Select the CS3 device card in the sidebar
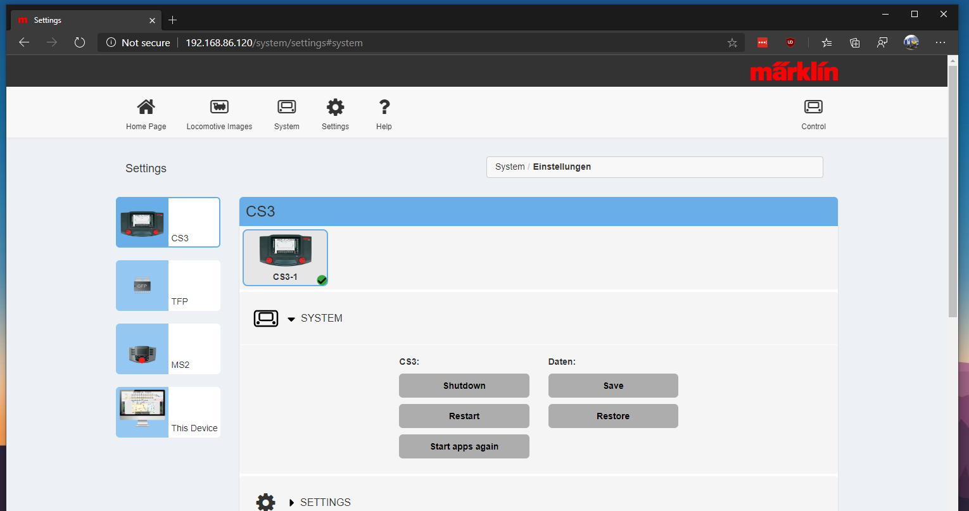 [x=168, y=222]
